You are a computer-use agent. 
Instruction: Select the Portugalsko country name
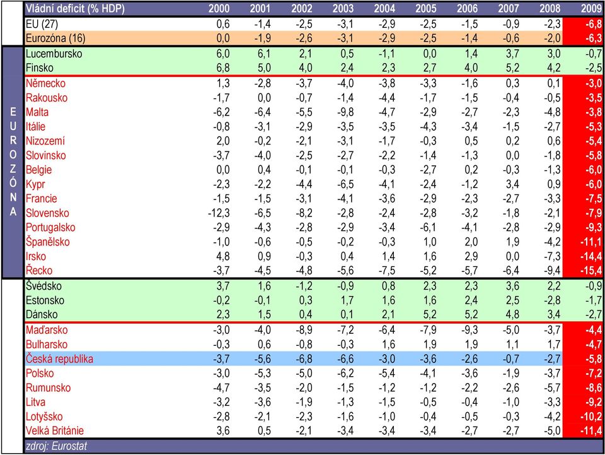pos(50,227)
